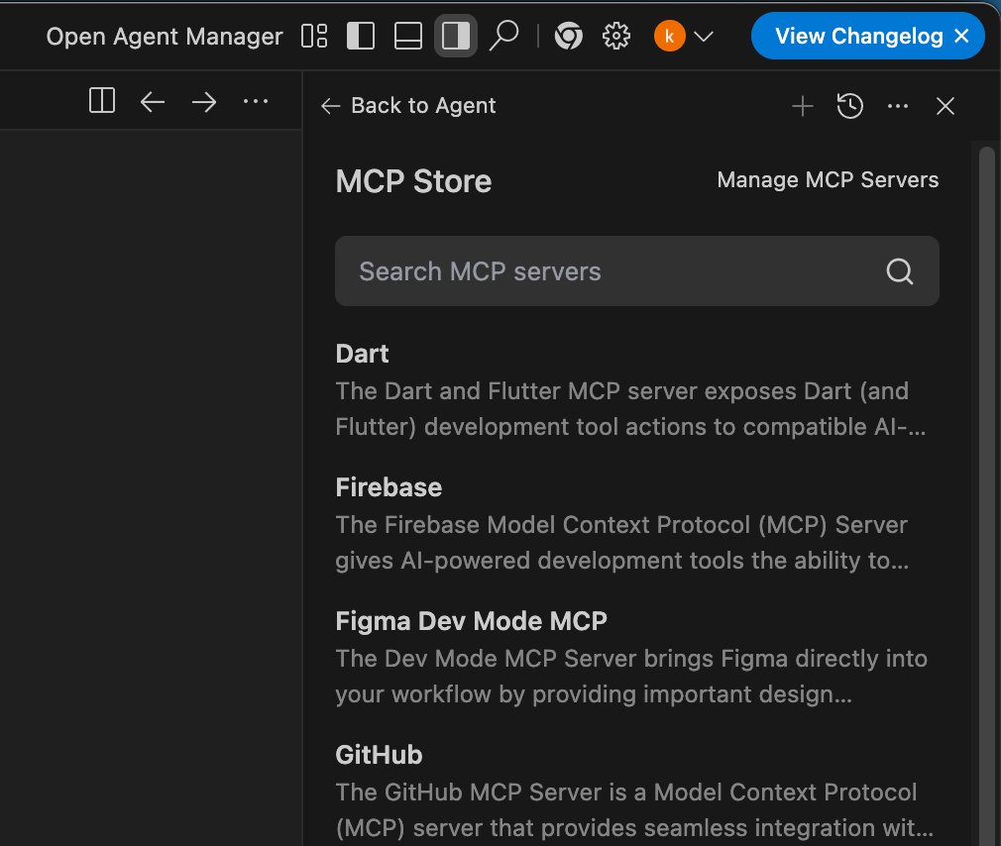Split the editor layout

tap(102, 101)
